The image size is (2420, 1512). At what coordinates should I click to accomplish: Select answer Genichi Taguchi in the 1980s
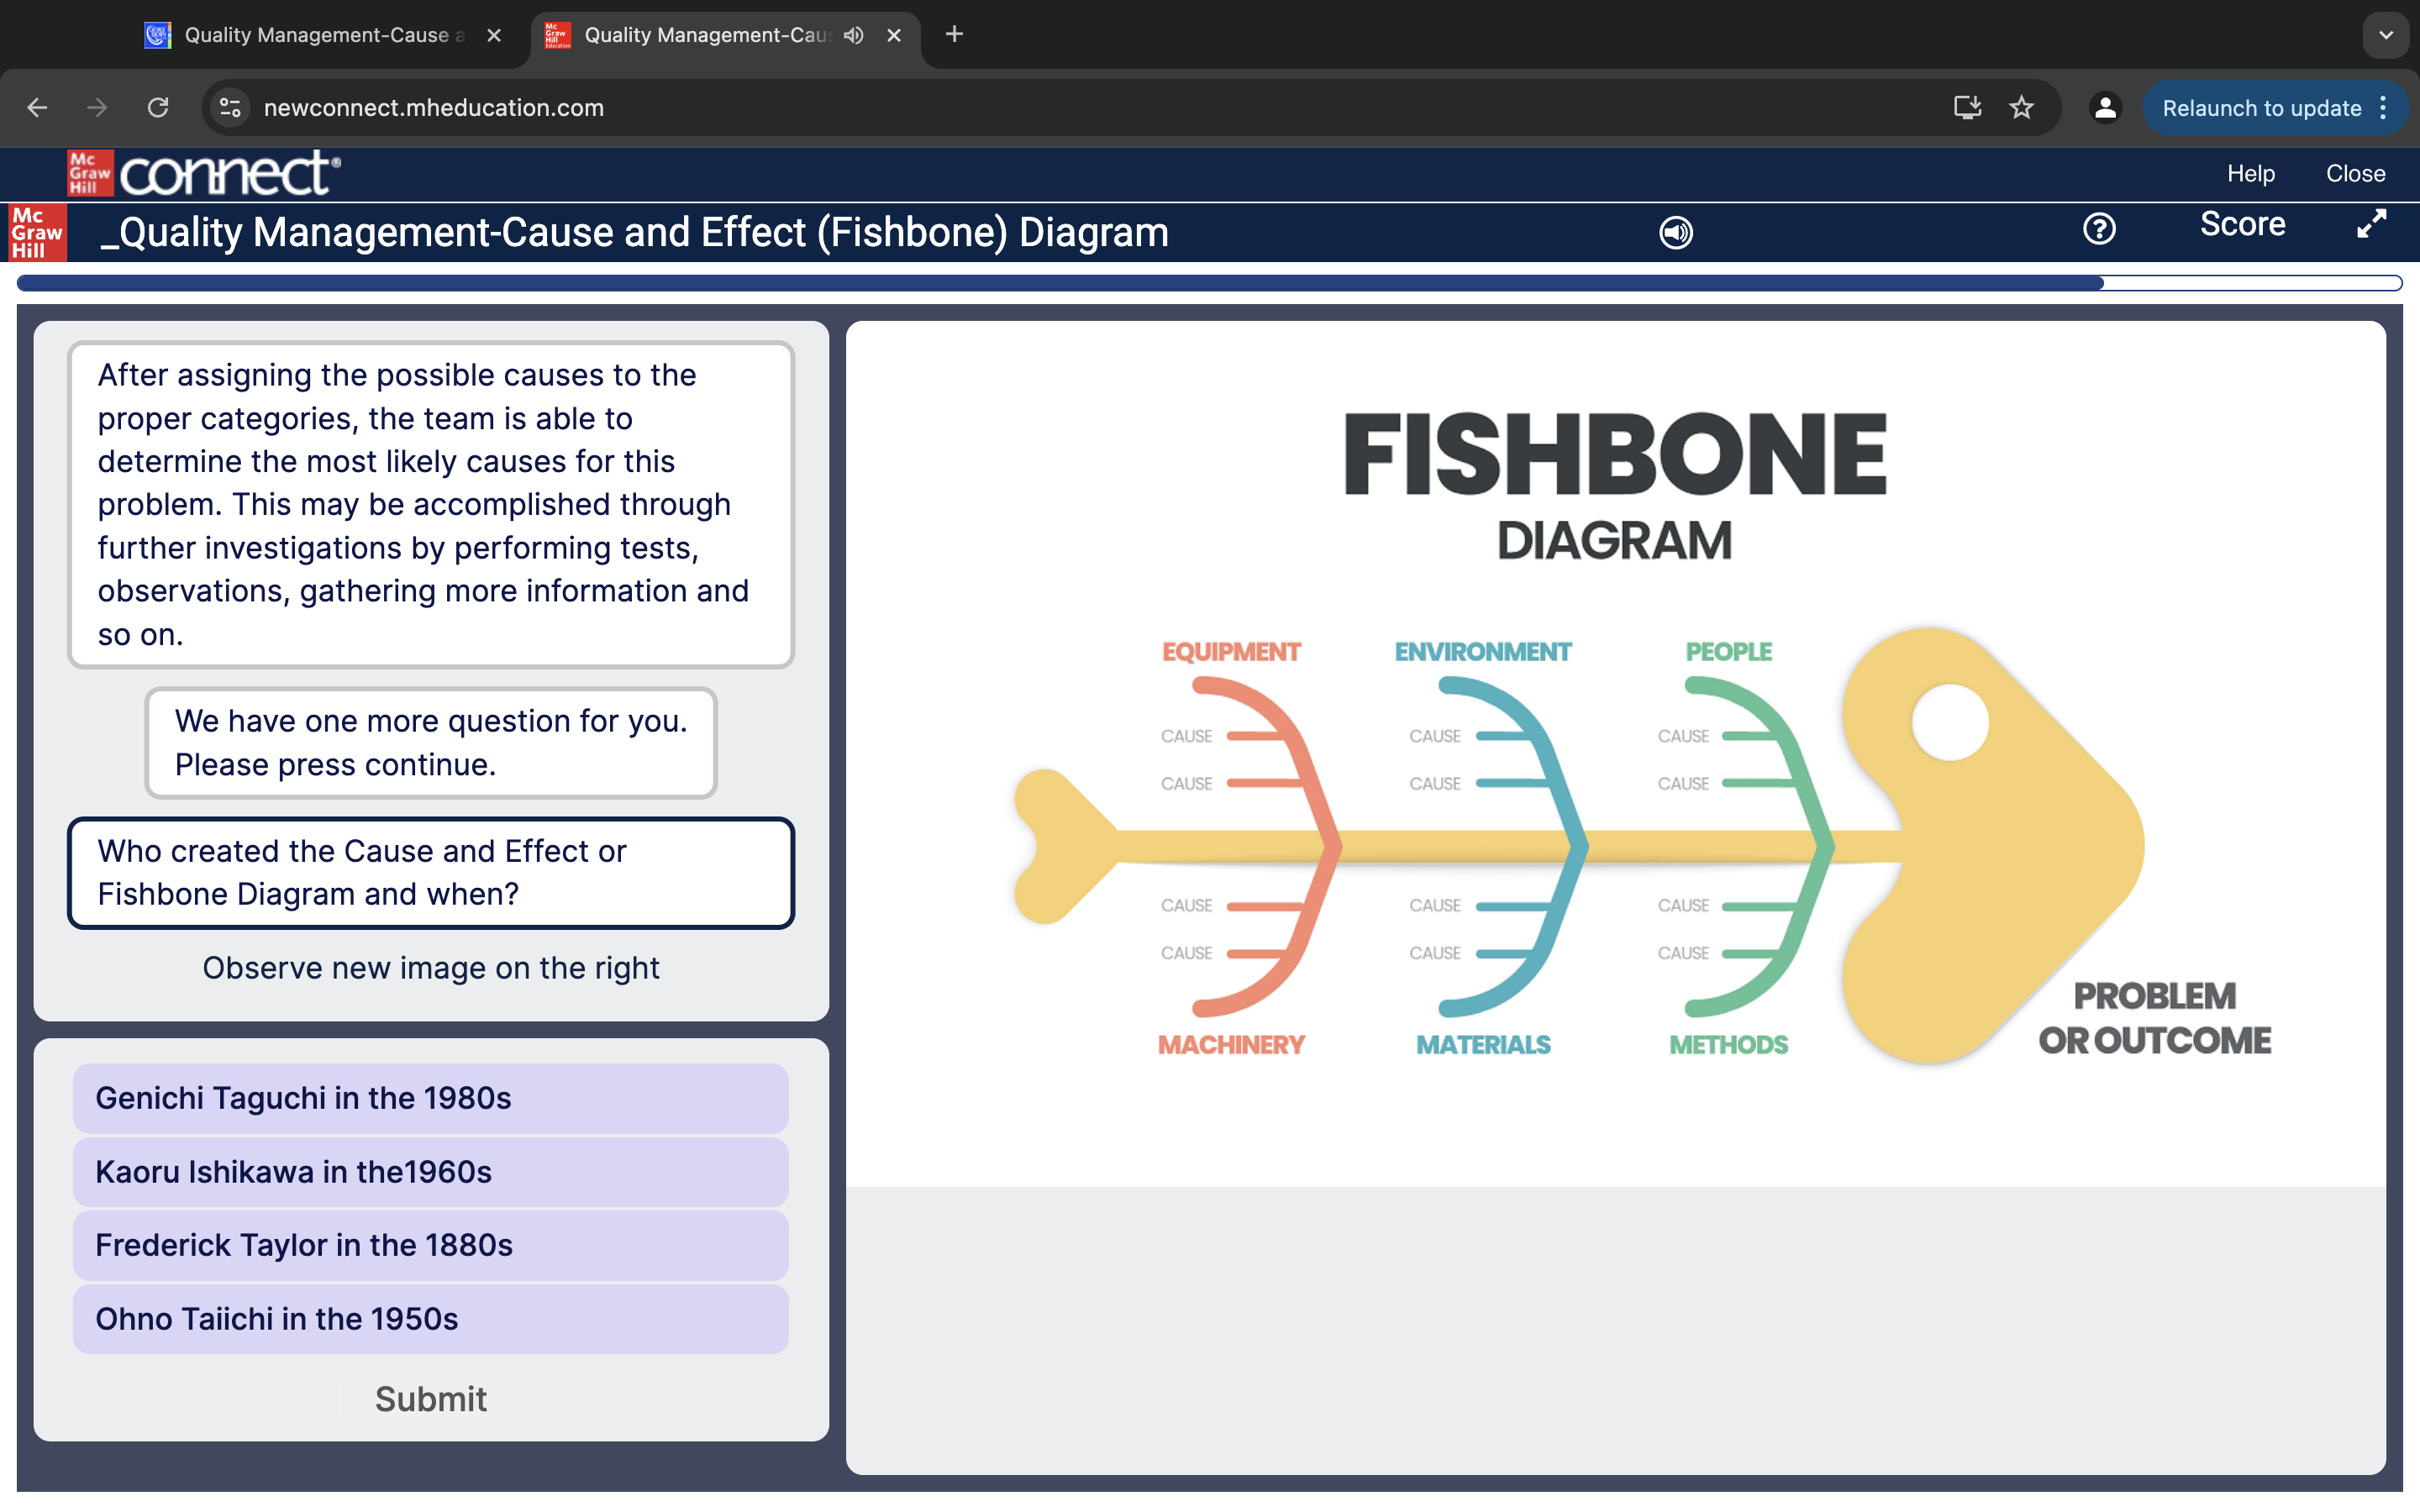[x=430, y=1098]
